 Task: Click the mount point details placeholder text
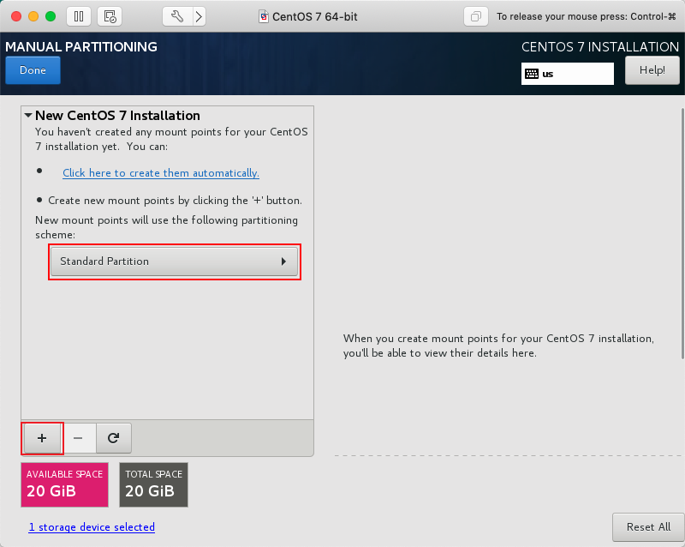pyautogui.click(x=498, y=346)
